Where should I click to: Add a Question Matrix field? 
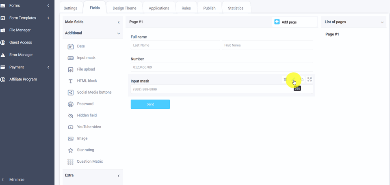89,161
